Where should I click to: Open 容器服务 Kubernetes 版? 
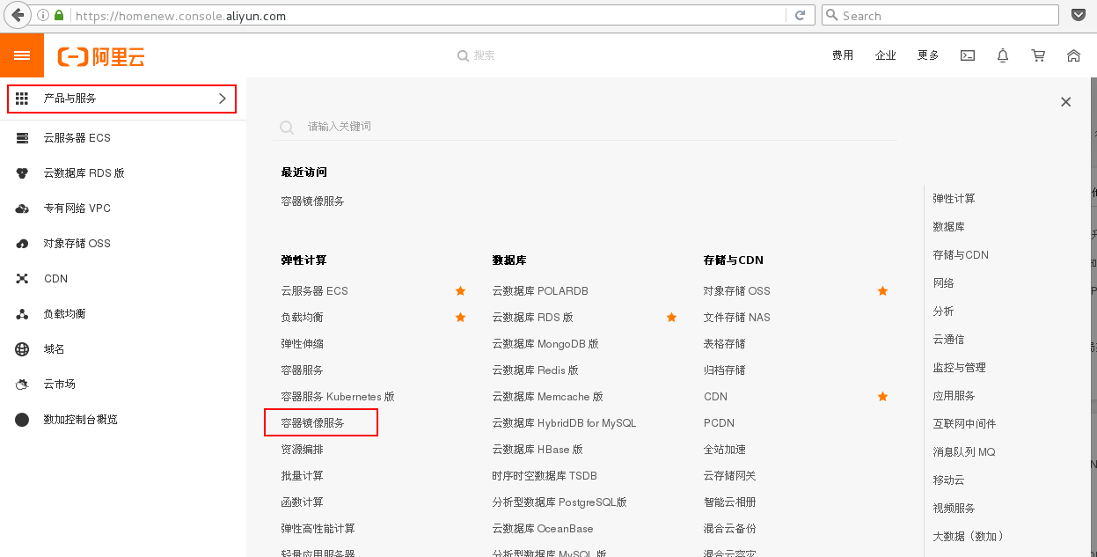pos(338,397)
